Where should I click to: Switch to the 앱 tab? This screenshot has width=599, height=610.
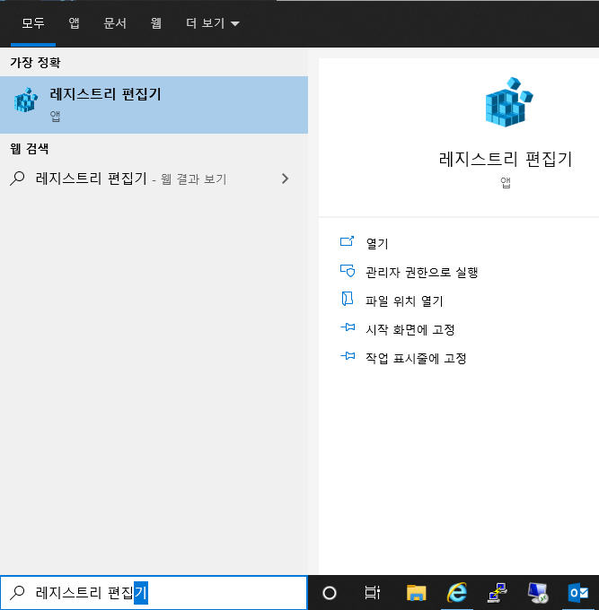pyautogui.click(x=74, y=23)
